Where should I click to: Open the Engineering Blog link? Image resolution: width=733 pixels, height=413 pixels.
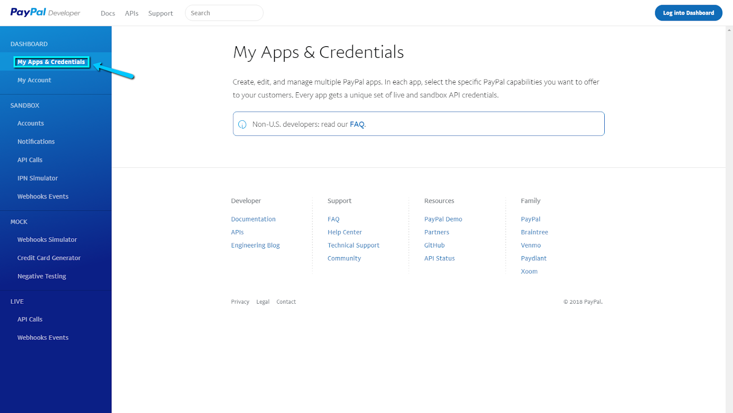click(255, 246)
